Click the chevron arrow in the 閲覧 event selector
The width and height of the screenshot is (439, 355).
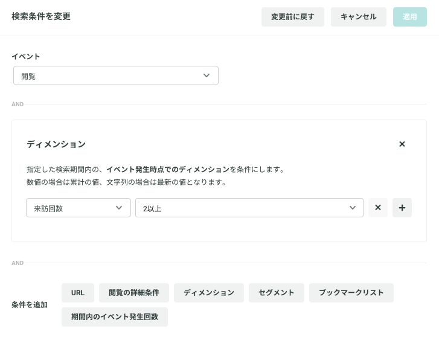pyautogui.click(x=207, y=75)
